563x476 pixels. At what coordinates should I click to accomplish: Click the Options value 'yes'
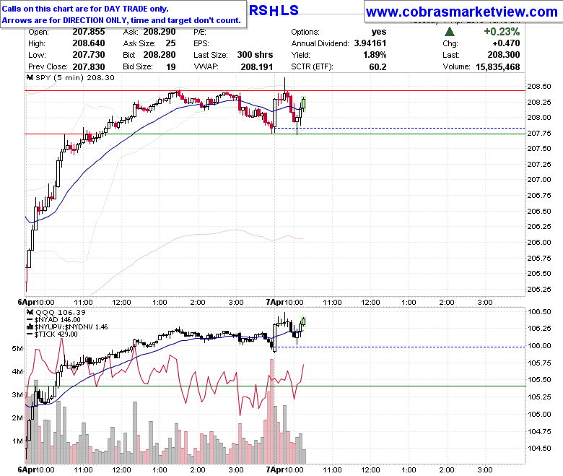coord(379,32)
